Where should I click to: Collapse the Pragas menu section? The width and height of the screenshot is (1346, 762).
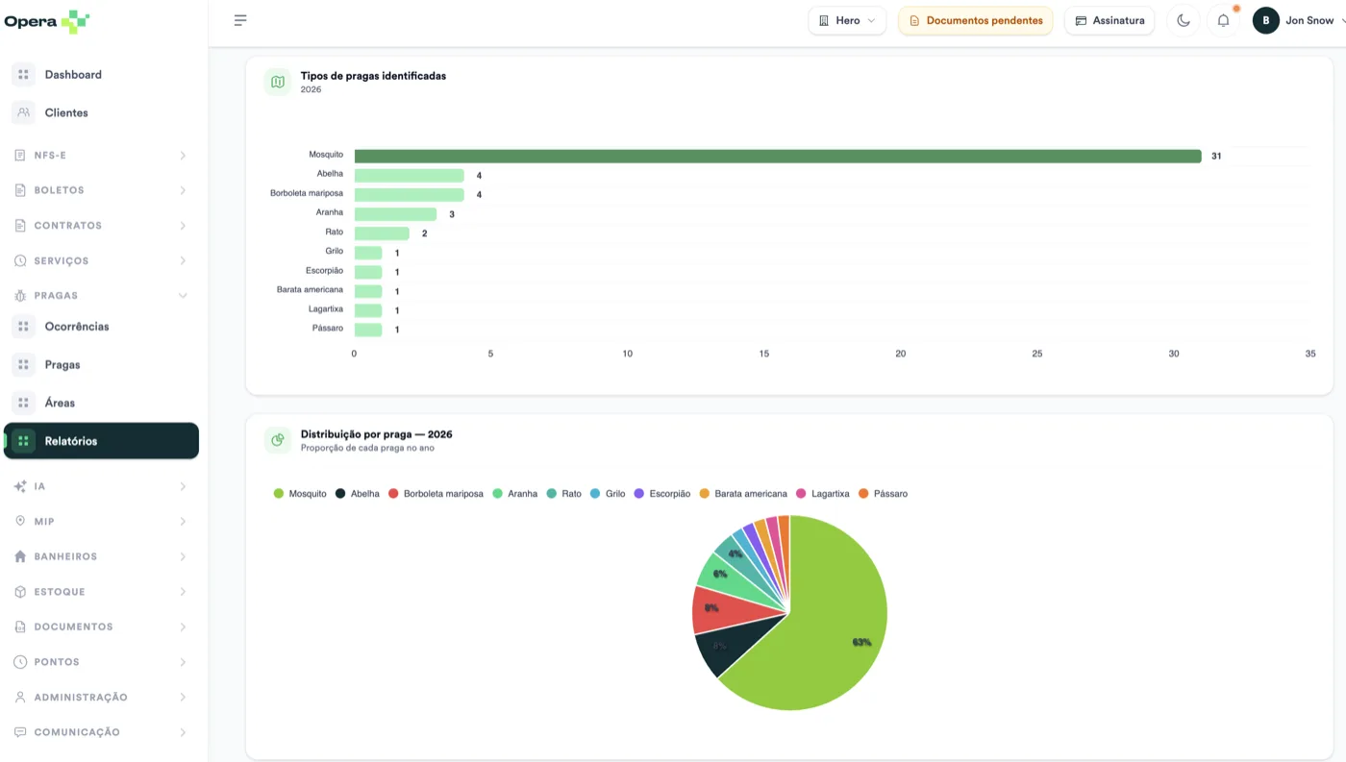click(102, 296)
